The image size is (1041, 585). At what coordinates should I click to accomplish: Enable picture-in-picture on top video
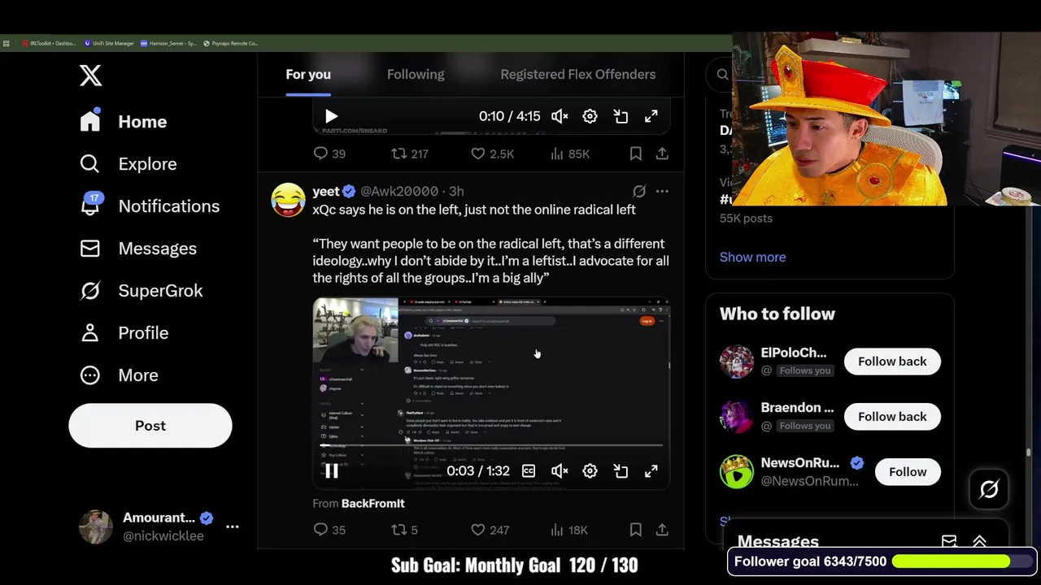coord(621,116)
